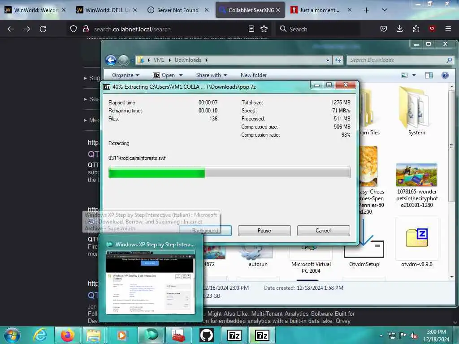Viewport: 459px width, 344px height.
Task: Click the red toolbox taskbar icon
Action: (178, 335)
